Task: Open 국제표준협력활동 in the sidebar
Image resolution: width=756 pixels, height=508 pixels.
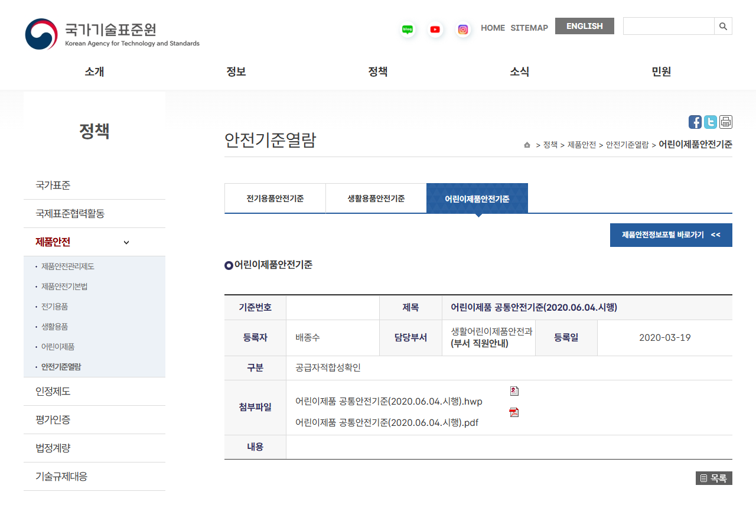Action: [94, 214]
